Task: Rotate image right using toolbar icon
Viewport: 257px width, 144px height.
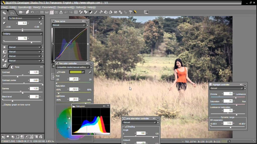Action: click(110, 12)
